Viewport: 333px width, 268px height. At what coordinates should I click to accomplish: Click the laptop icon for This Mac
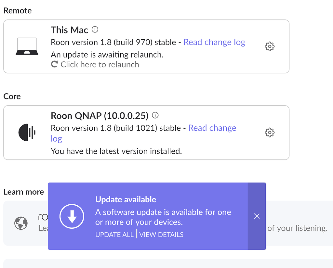(x=27, y=45)
